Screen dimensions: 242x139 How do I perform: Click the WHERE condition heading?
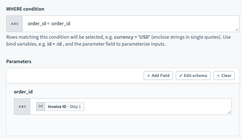pos(25,9)
